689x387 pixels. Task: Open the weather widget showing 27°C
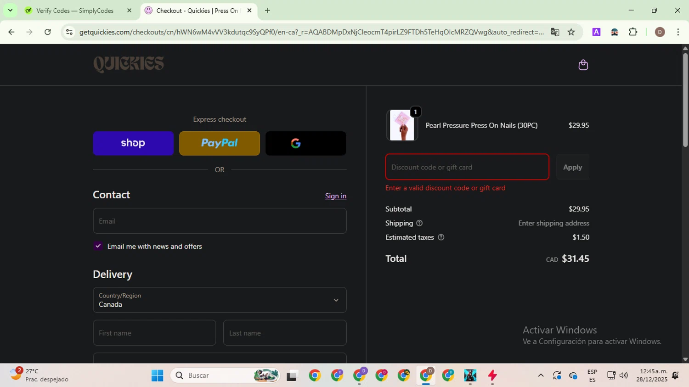(x=39, y=375)
